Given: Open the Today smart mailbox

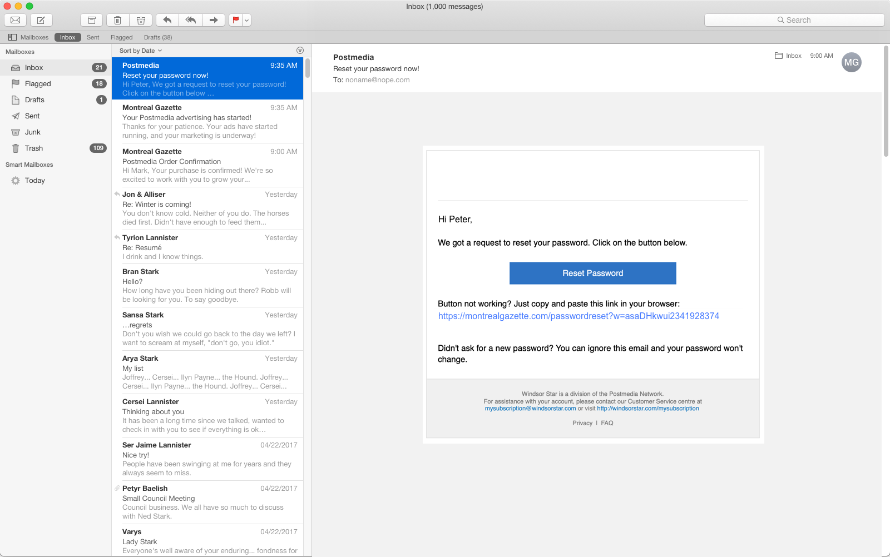Looking at the screenshot, I should coord(56,181).
